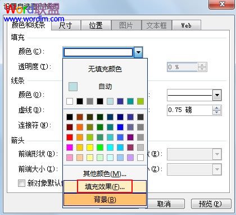Pick the bright green swatch
This screenshot has width=236, height=215.
coord(100,147)
